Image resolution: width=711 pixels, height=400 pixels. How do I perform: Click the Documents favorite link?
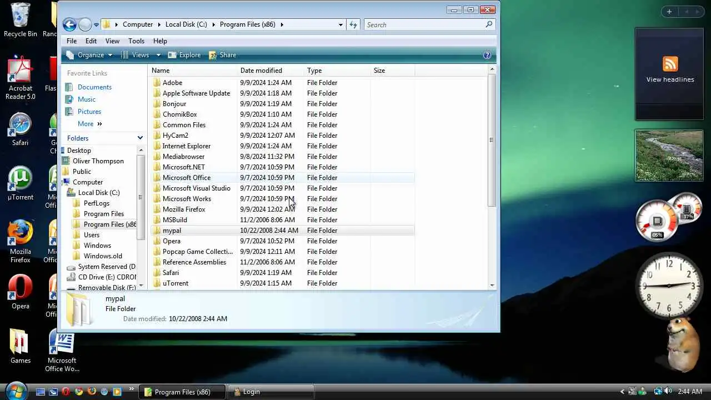click(x=94, y=87)
